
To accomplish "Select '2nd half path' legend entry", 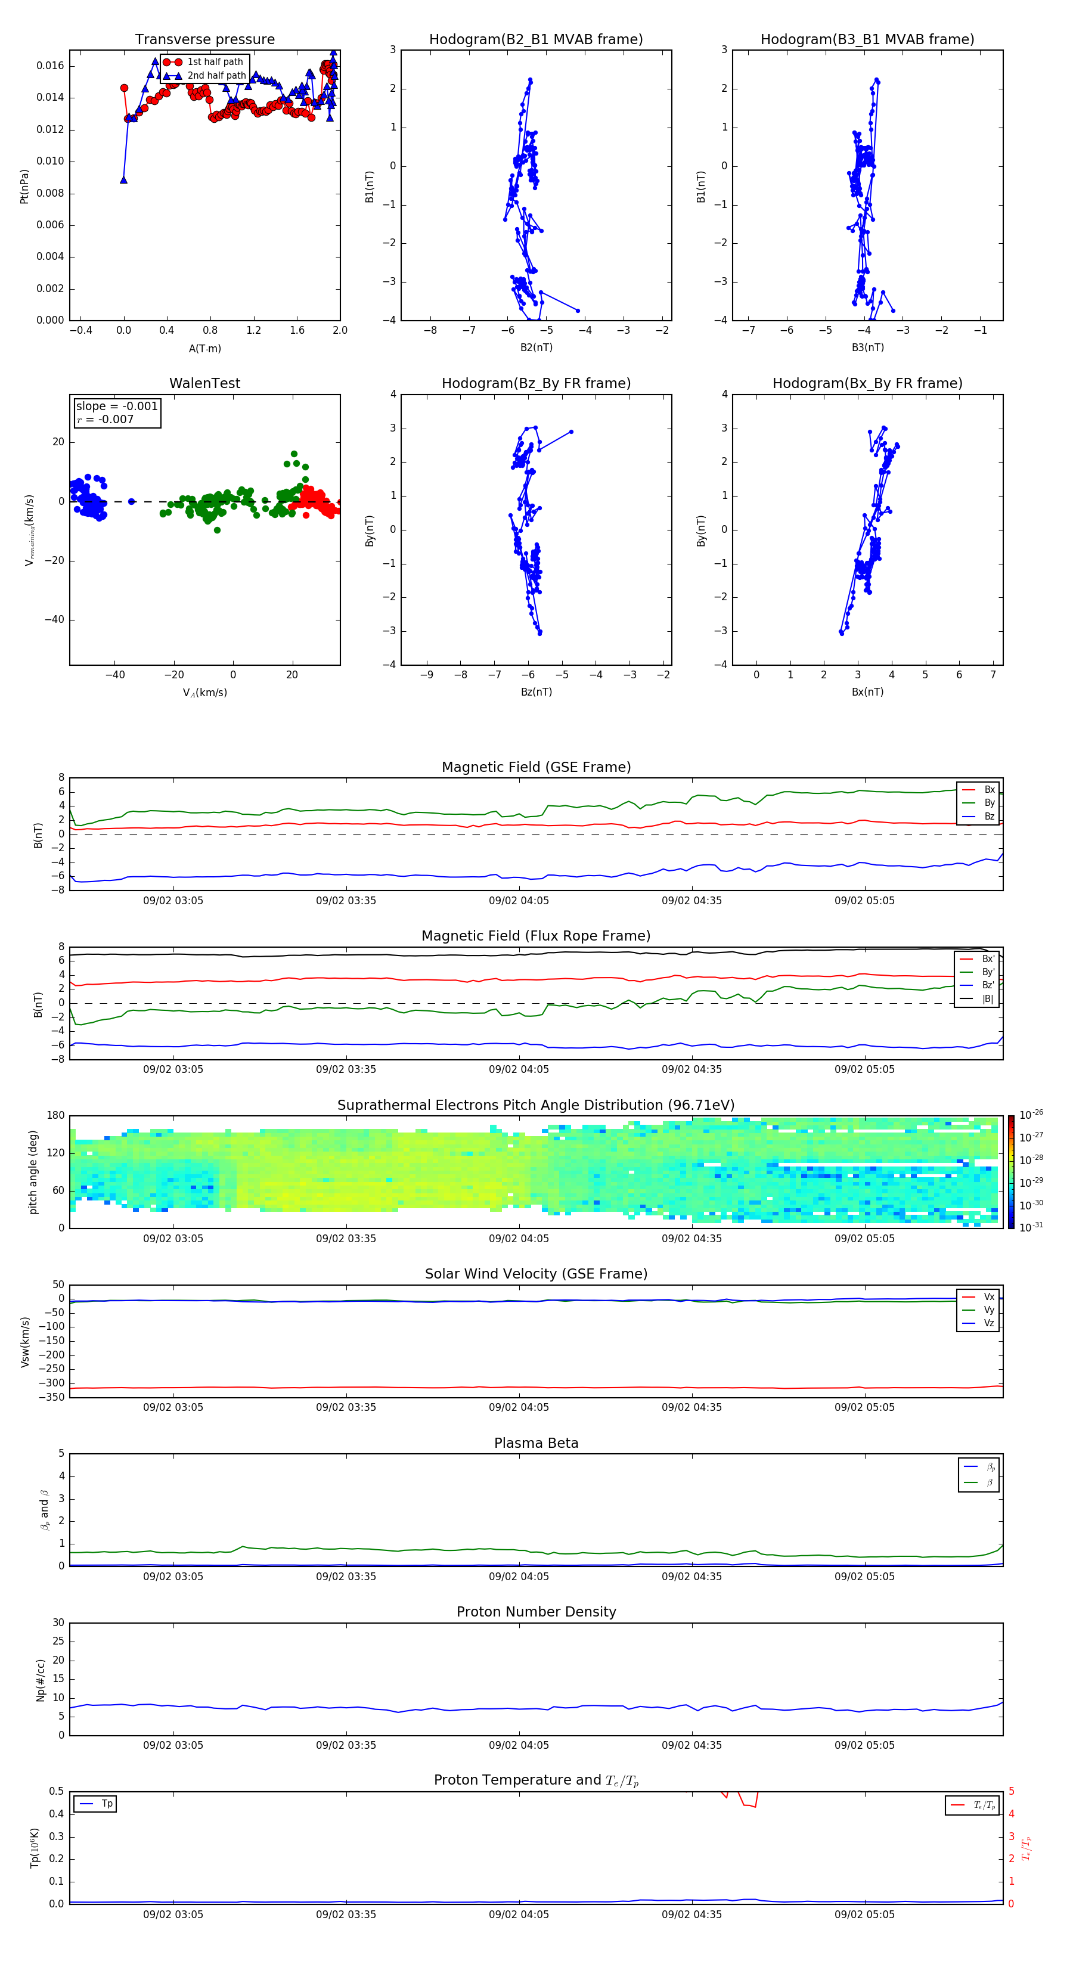I will pos(204,76).
